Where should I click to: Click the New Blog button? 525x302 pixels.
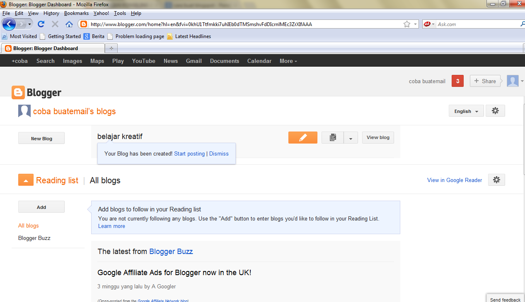pyautogui.click(x=41, y=138)
